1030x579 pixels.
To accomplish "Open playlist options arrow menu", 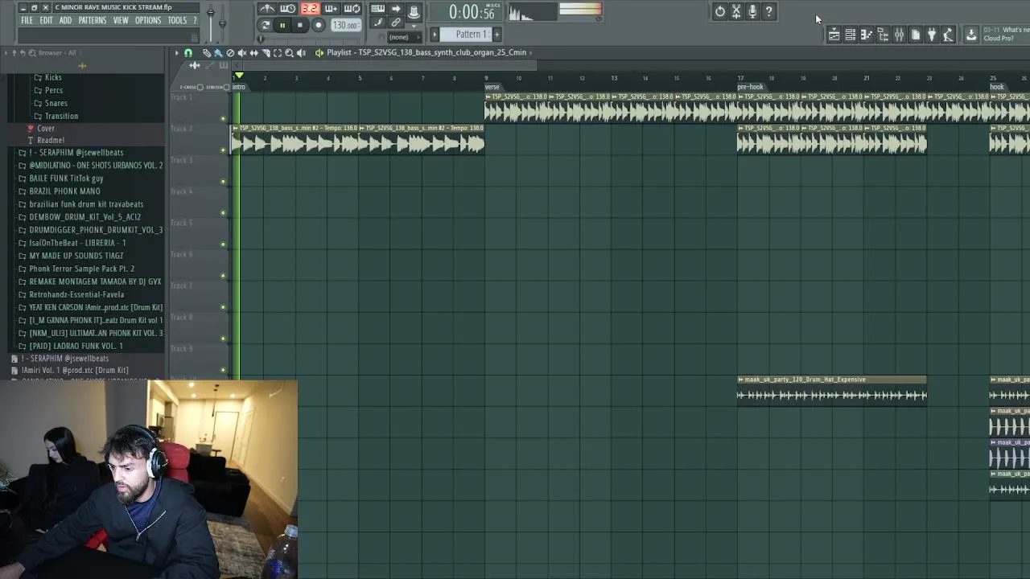I will pos(177,53).
